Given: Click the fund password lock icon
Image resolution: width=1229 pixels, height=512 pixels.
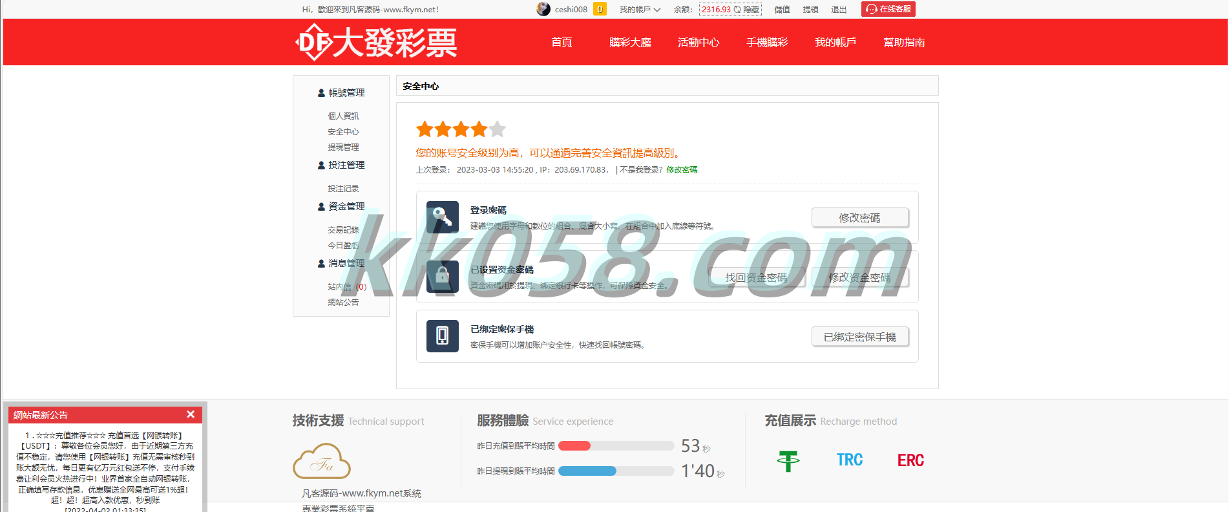Looking at the screenshot, I should [443, 277].
